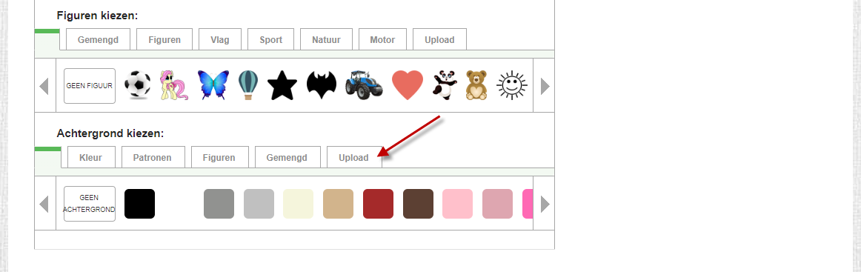Select the red heart figure
The width and height of the screenshot is (861, 272).
pos(408,85)
